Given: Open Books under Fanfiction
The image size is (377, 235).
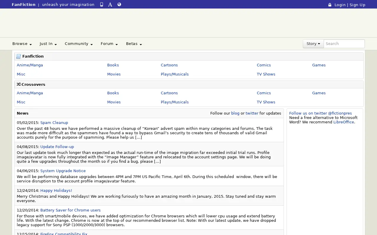Looking at the screenshot, I should point(113,65).
